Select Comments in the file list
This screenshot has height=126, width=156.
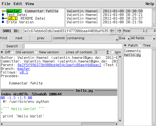coord(132,51)
